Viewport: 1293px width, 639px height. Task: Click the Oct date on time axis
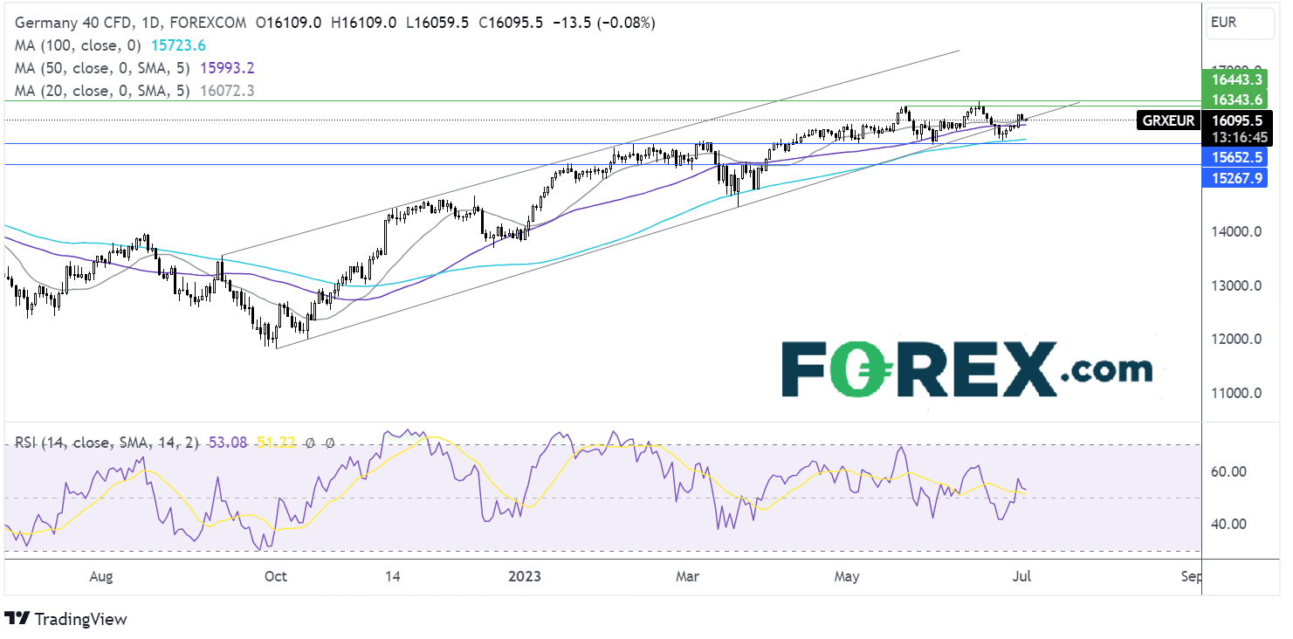pos(275,576)
